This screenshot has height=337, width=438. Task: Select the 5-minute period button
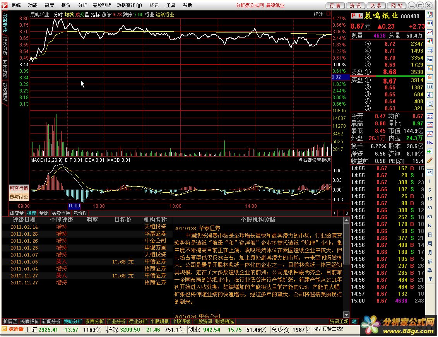430,190
